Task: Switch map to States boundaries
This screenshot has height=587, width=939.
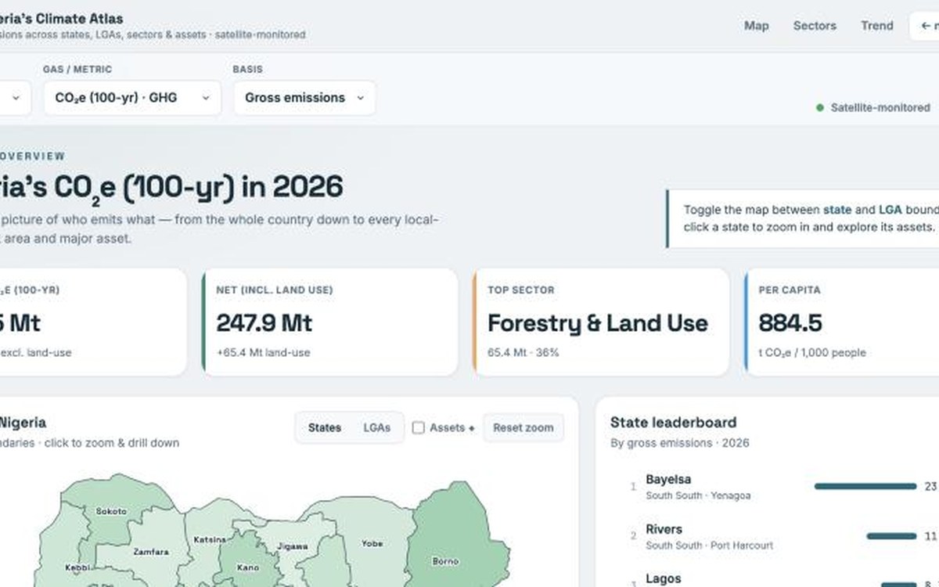Action: (325, 428)
